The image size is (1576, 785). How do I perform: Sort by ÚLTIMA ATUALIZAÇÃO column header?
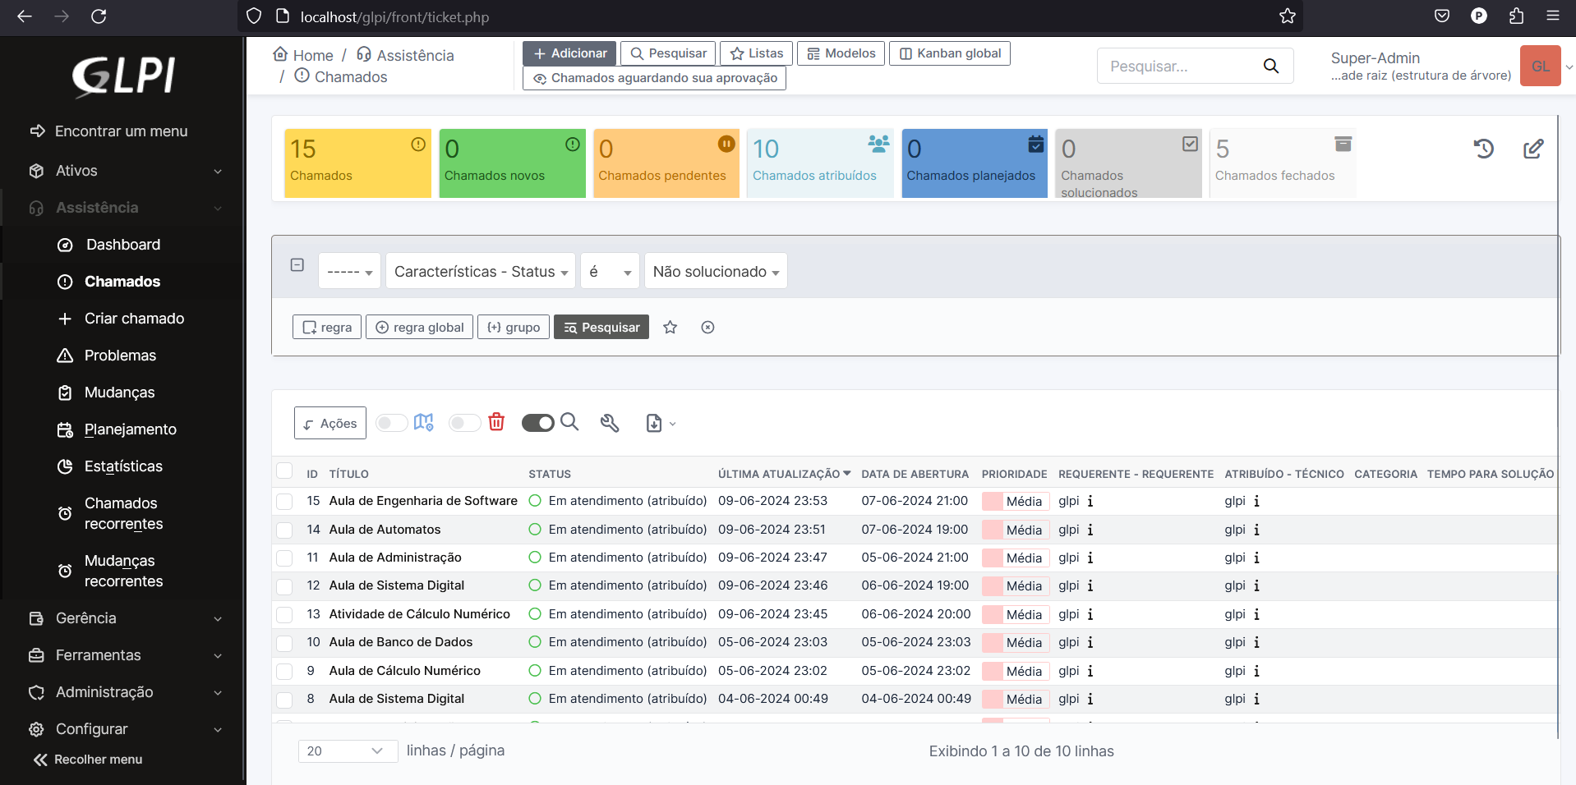(x=784, y=474)
